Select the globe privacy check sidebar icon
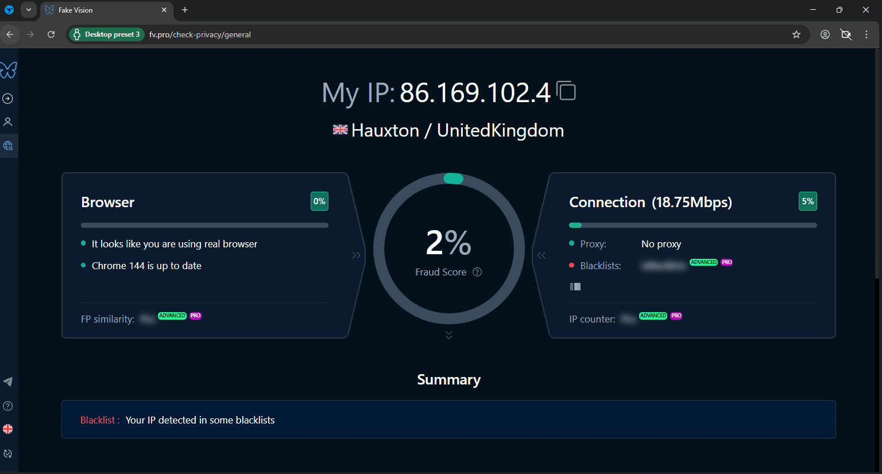The image size is (882, 474). (8, 146)
